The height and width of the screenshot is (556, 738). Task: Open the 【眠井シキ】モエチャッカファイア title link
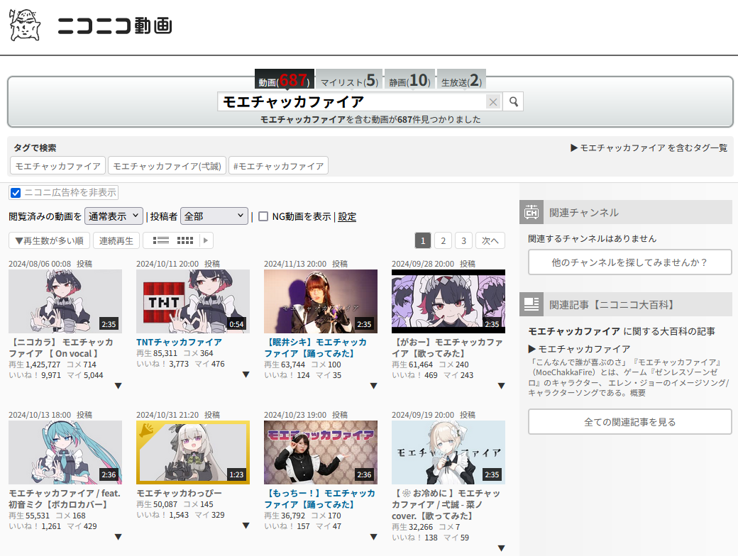coord(315,347)
